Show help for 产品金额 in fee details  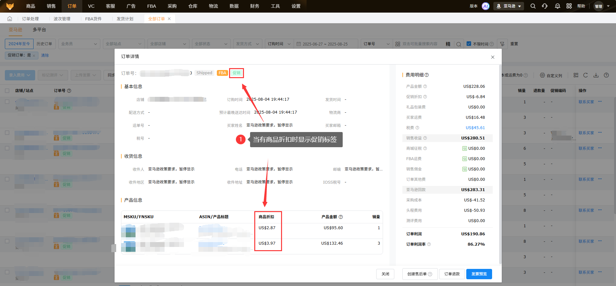click(x=425, y=87)
